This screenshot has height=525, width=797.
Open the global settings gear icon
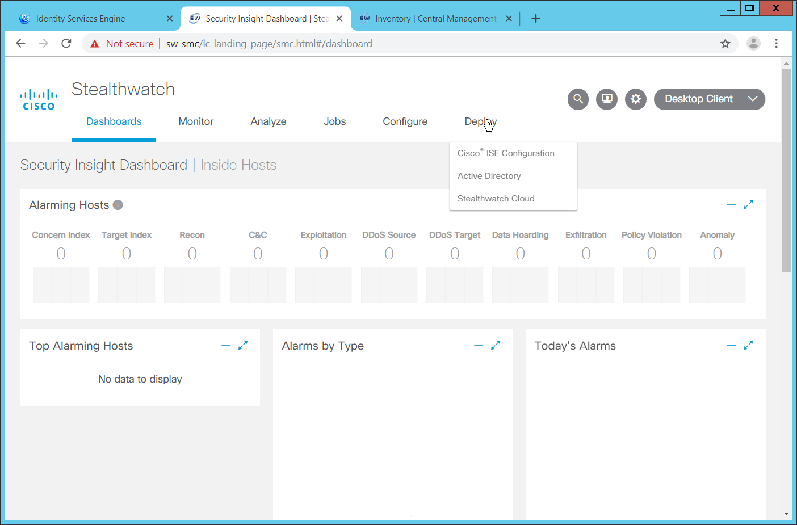click(x=636, y=99)
